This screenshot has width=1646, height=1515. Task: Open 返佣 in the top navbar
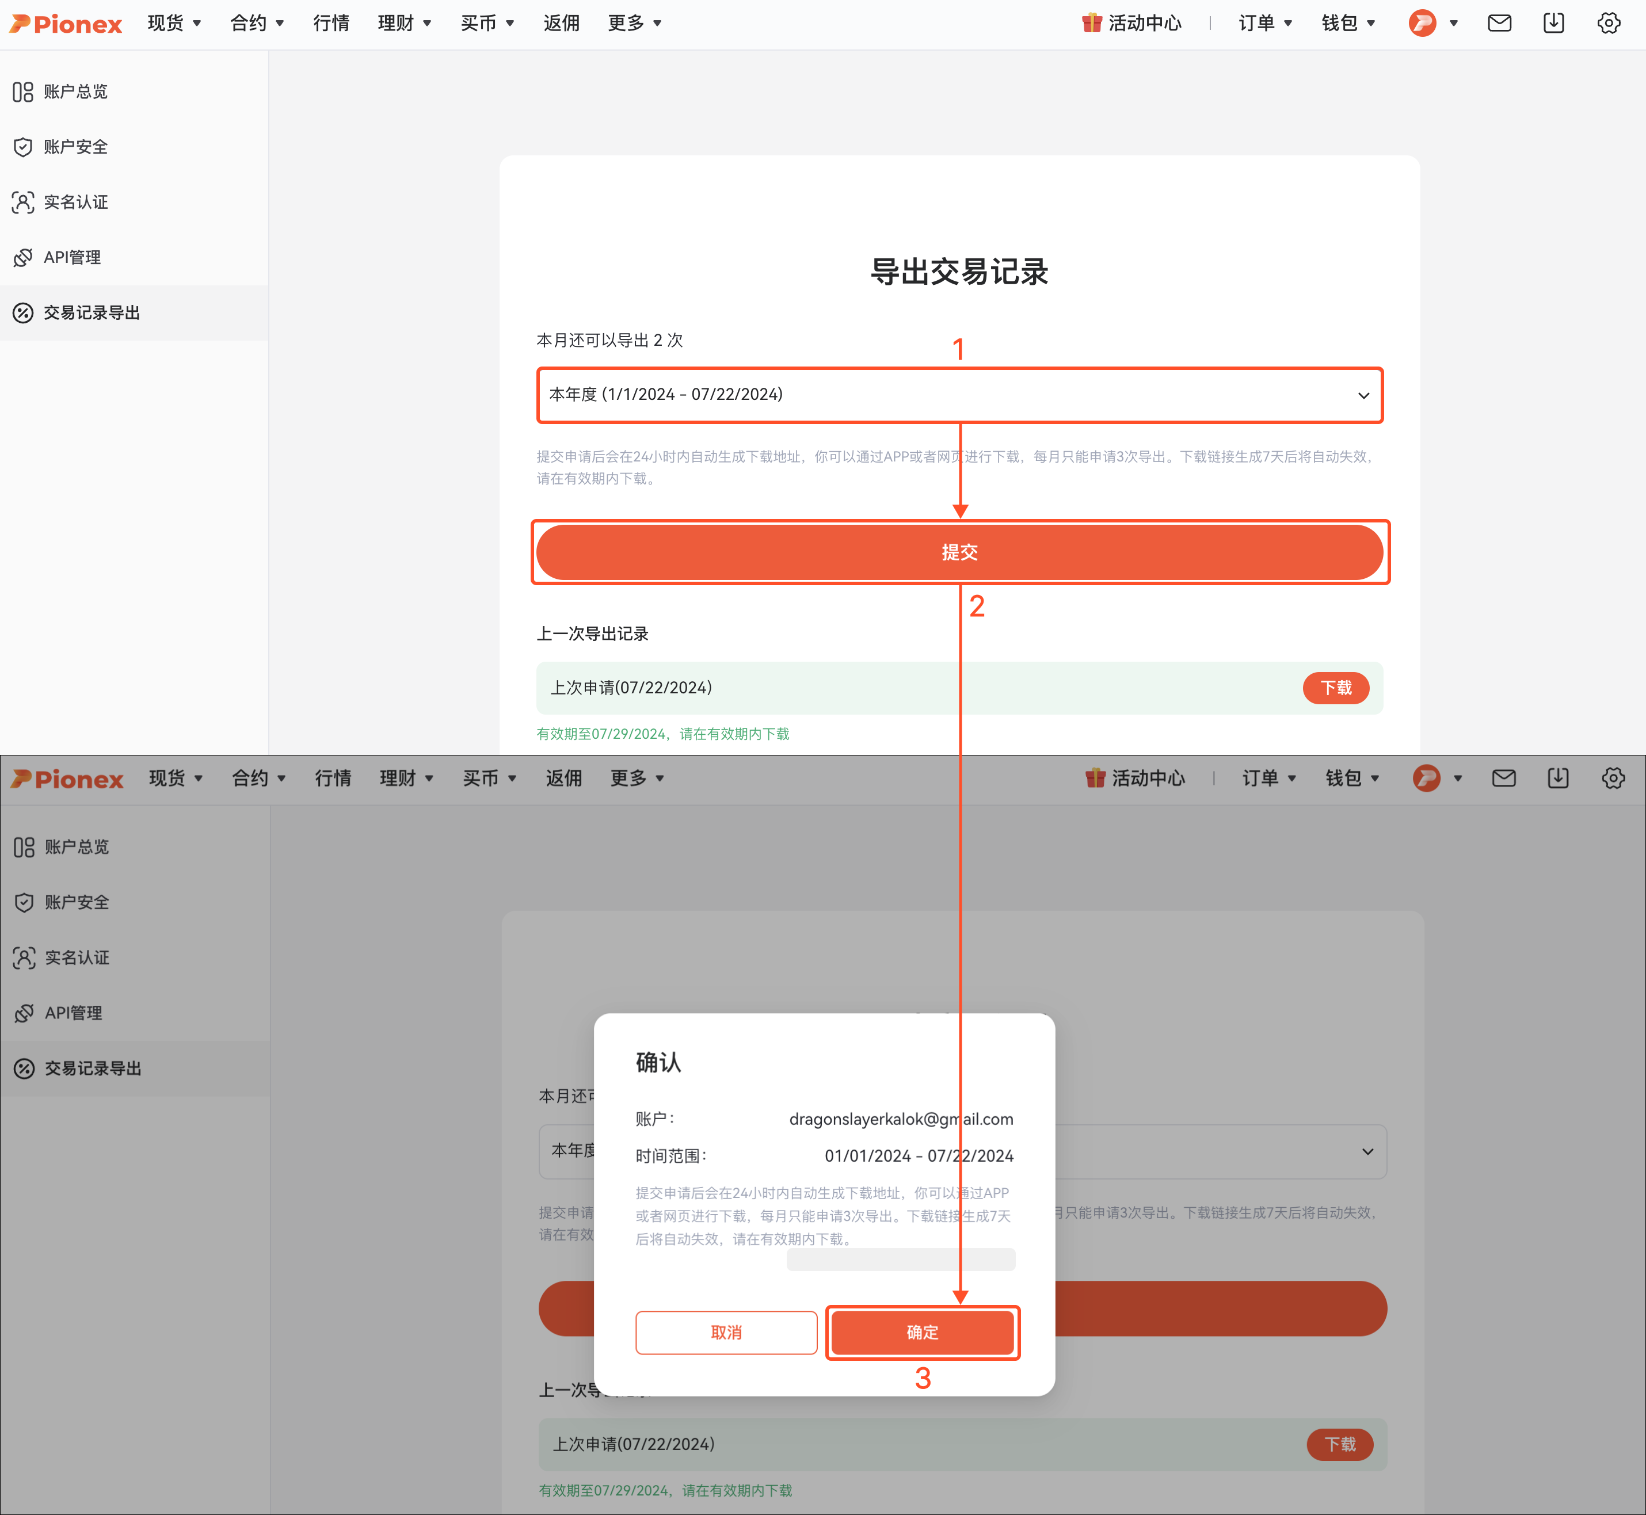[x=562, y=23]
